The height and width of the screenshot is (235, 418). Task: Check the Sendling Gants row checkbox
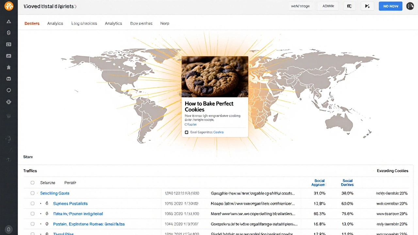pos(32,193)
